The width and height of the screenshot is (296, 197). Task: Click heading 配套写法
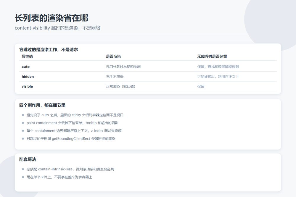(x=28, y=159)
